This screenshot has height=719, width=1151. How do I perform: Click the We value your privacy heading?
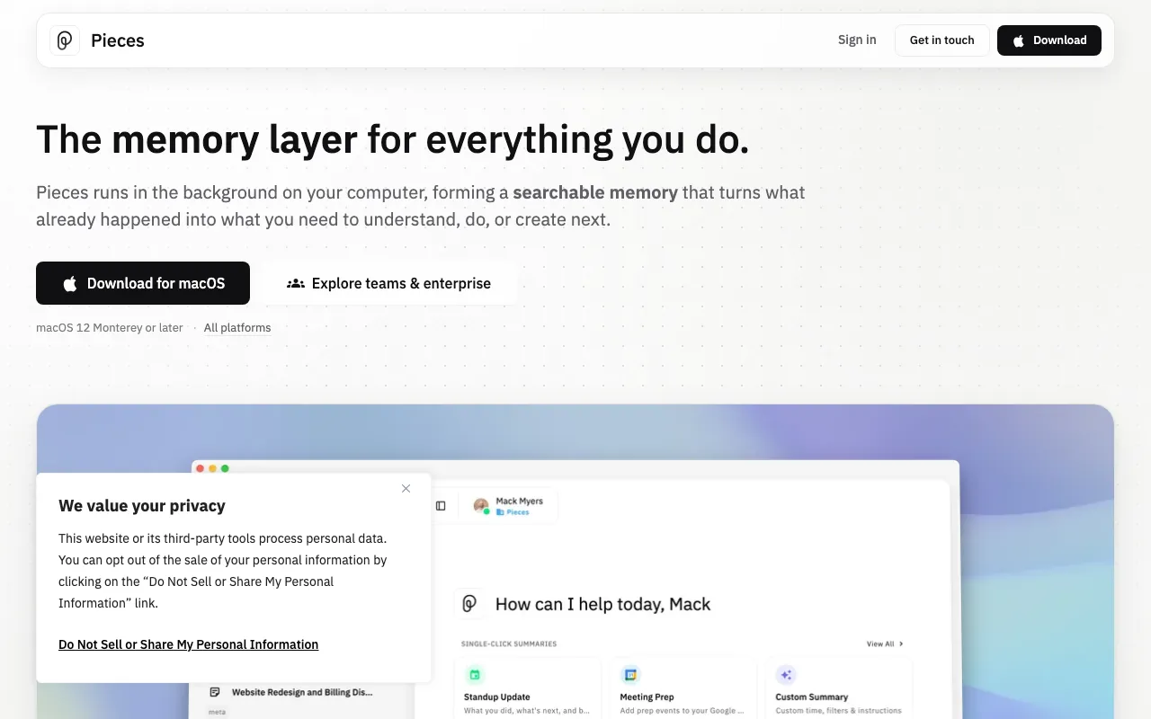pyautogui.click(x=142, y=506)
